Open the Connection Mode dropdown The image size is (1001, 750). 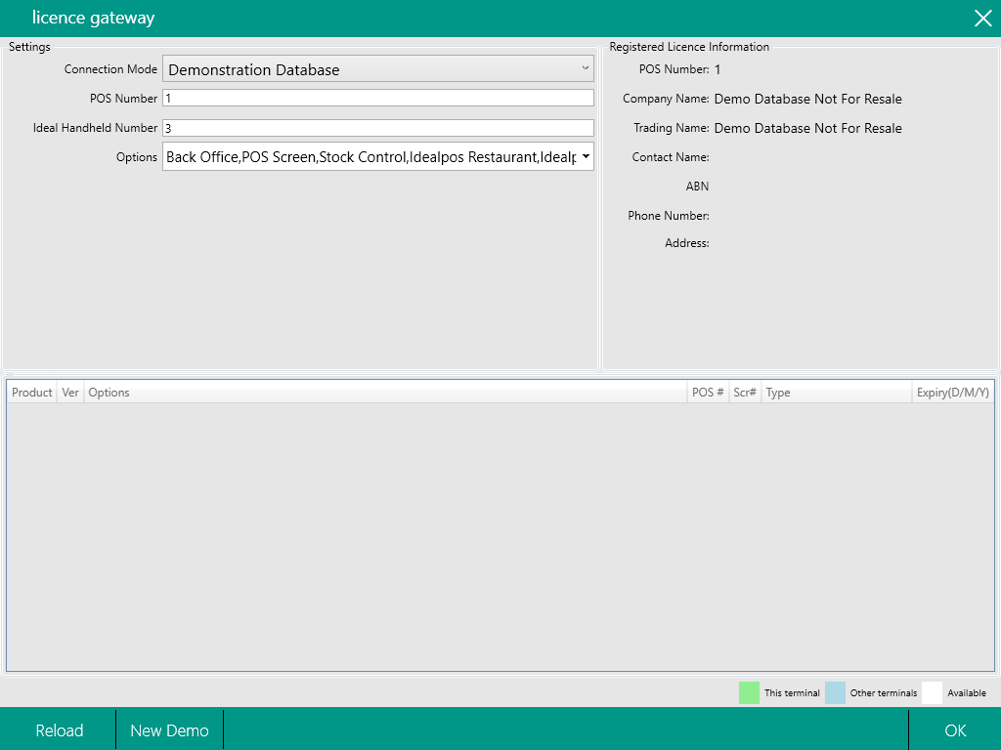[378, 69]
